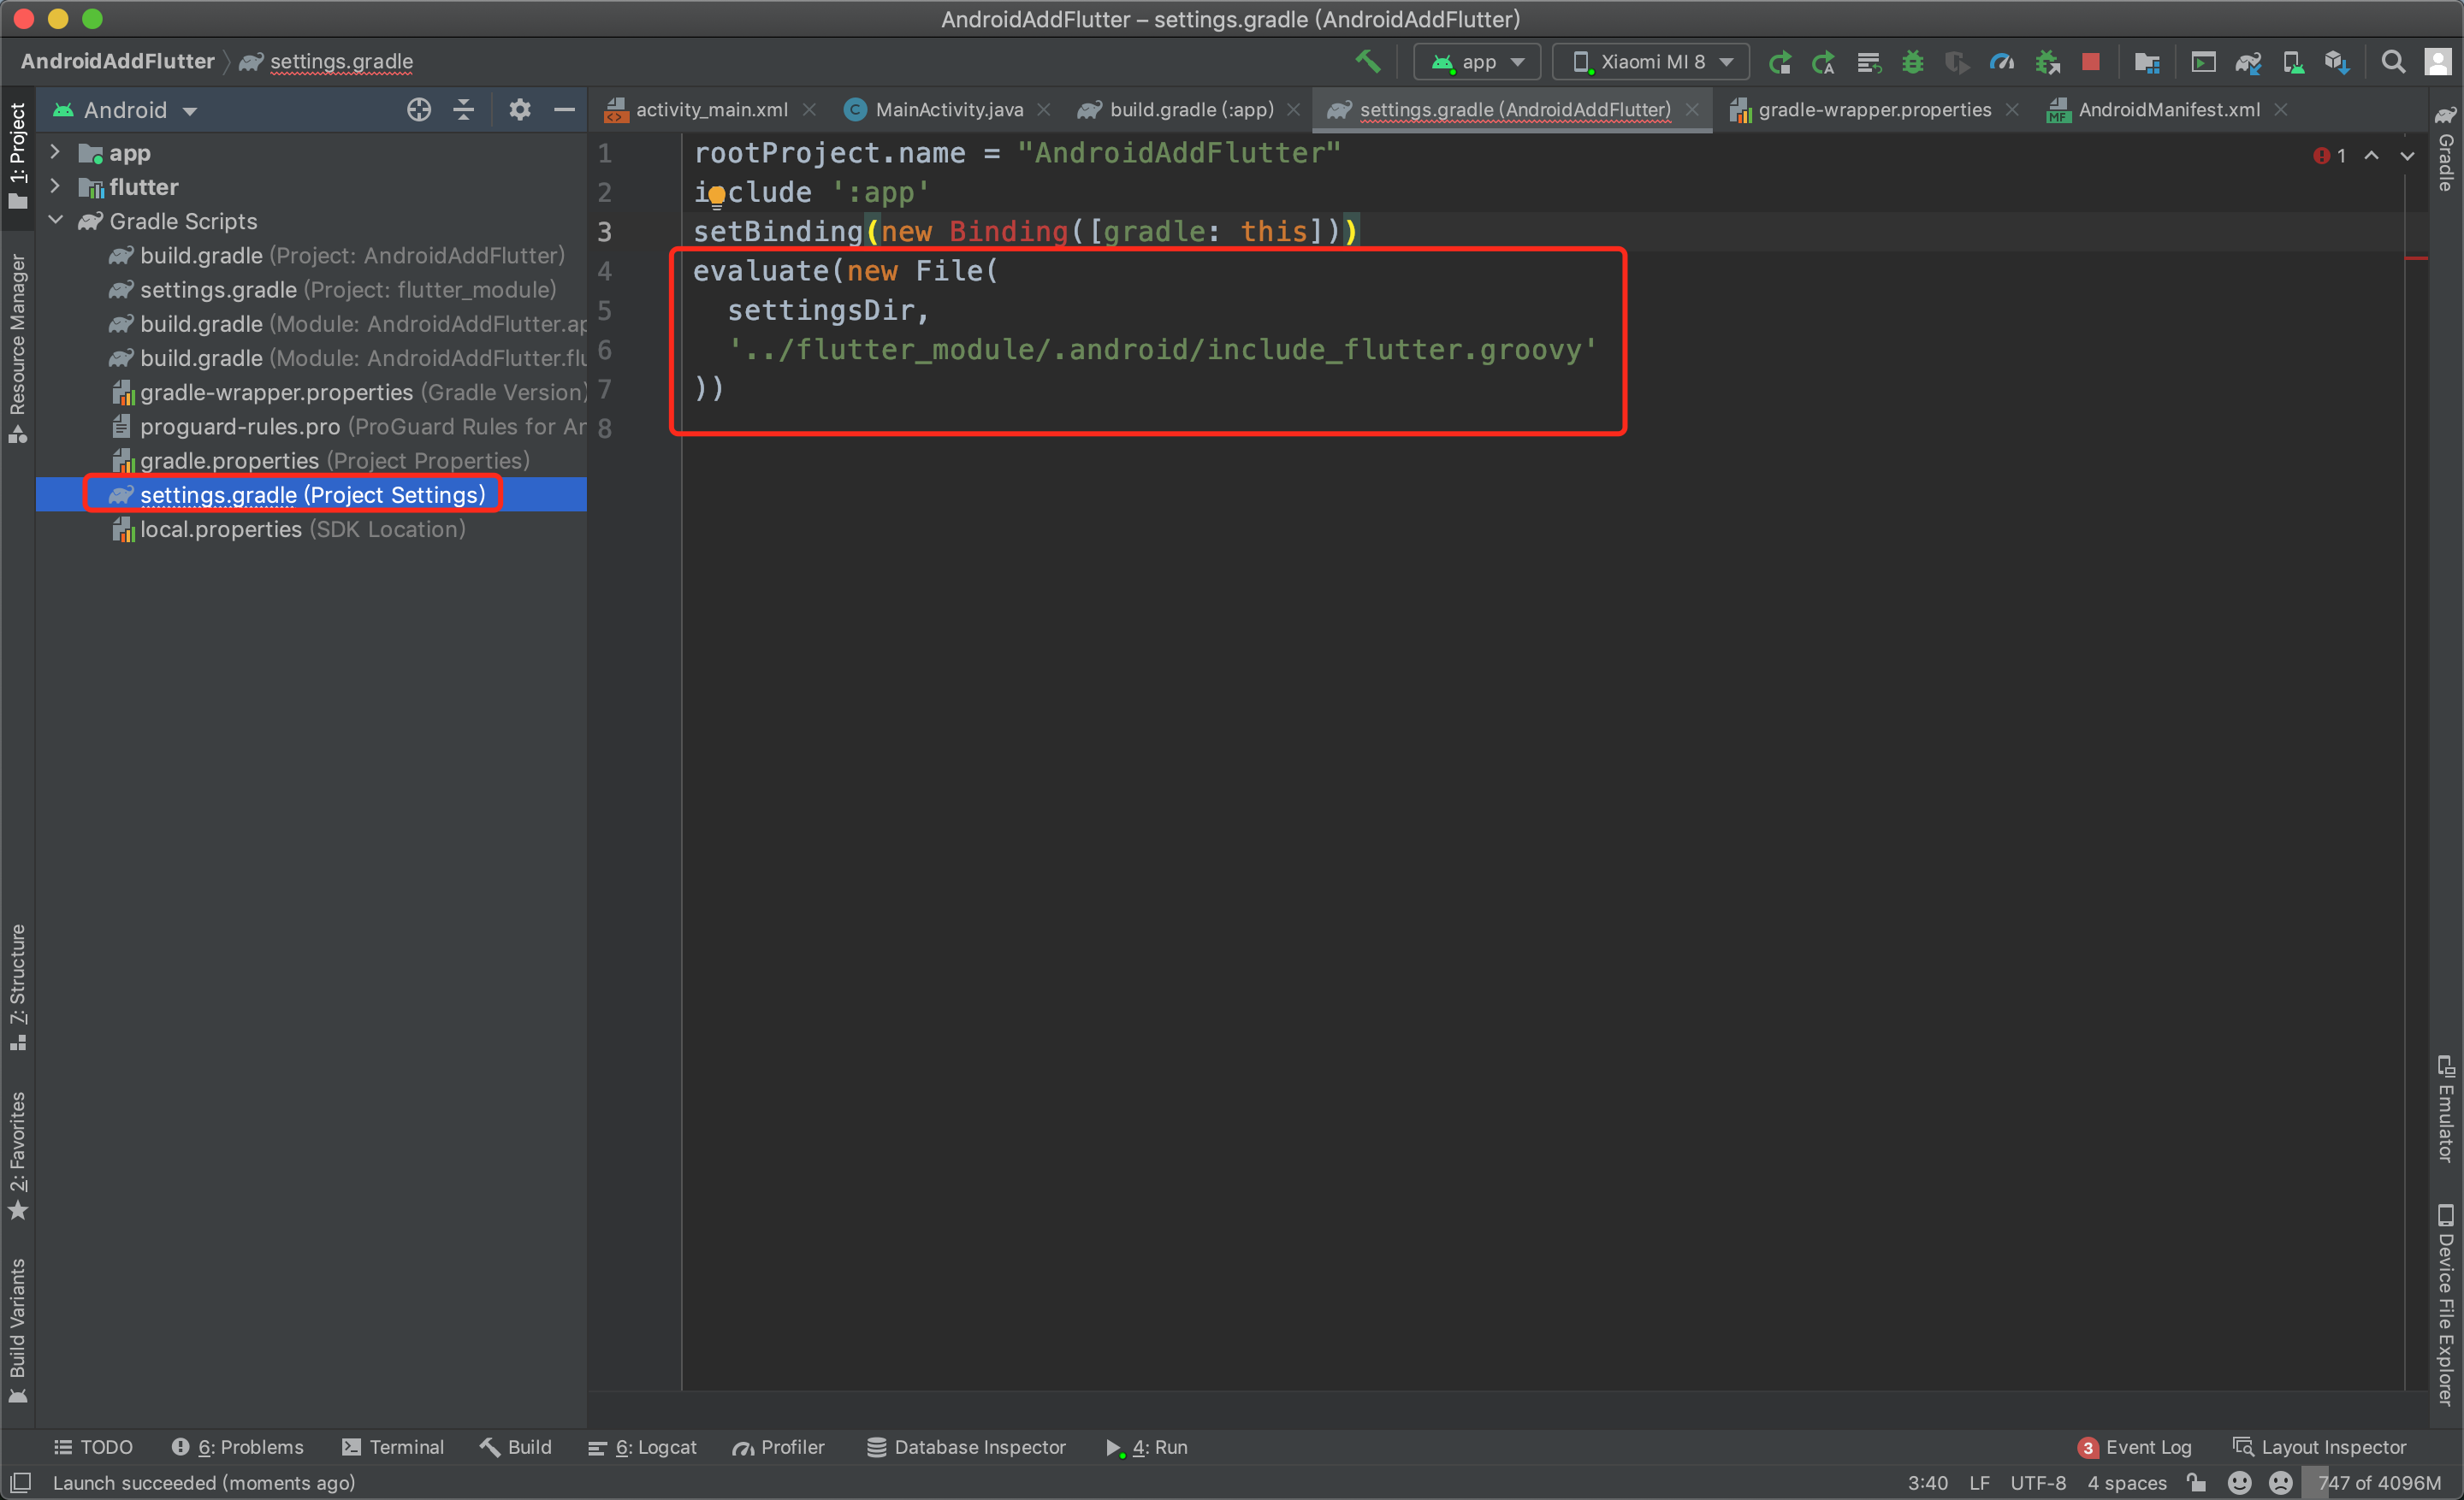This screenshot has width=2464, height=1500.
Task: Open the Profiler gauge icon in toolbar
Action: tap(2001, 62)
